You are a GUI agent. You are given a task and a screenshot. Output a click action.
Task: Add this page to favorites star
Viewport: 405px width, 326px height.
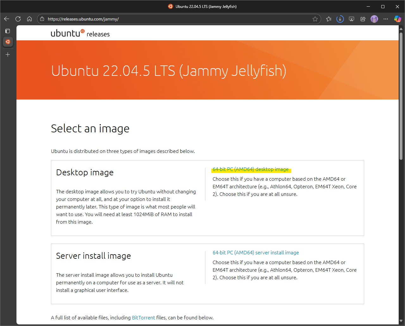(315, 19)
